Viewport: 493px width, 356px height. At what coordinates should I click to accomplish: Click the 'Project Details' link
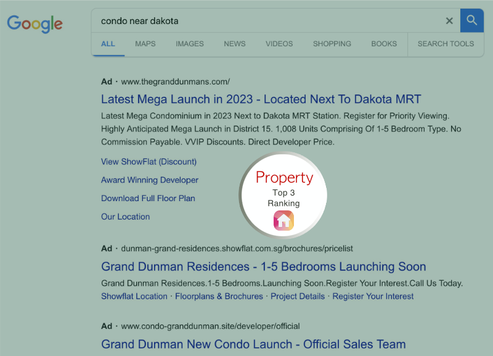[x=298, y=297]
